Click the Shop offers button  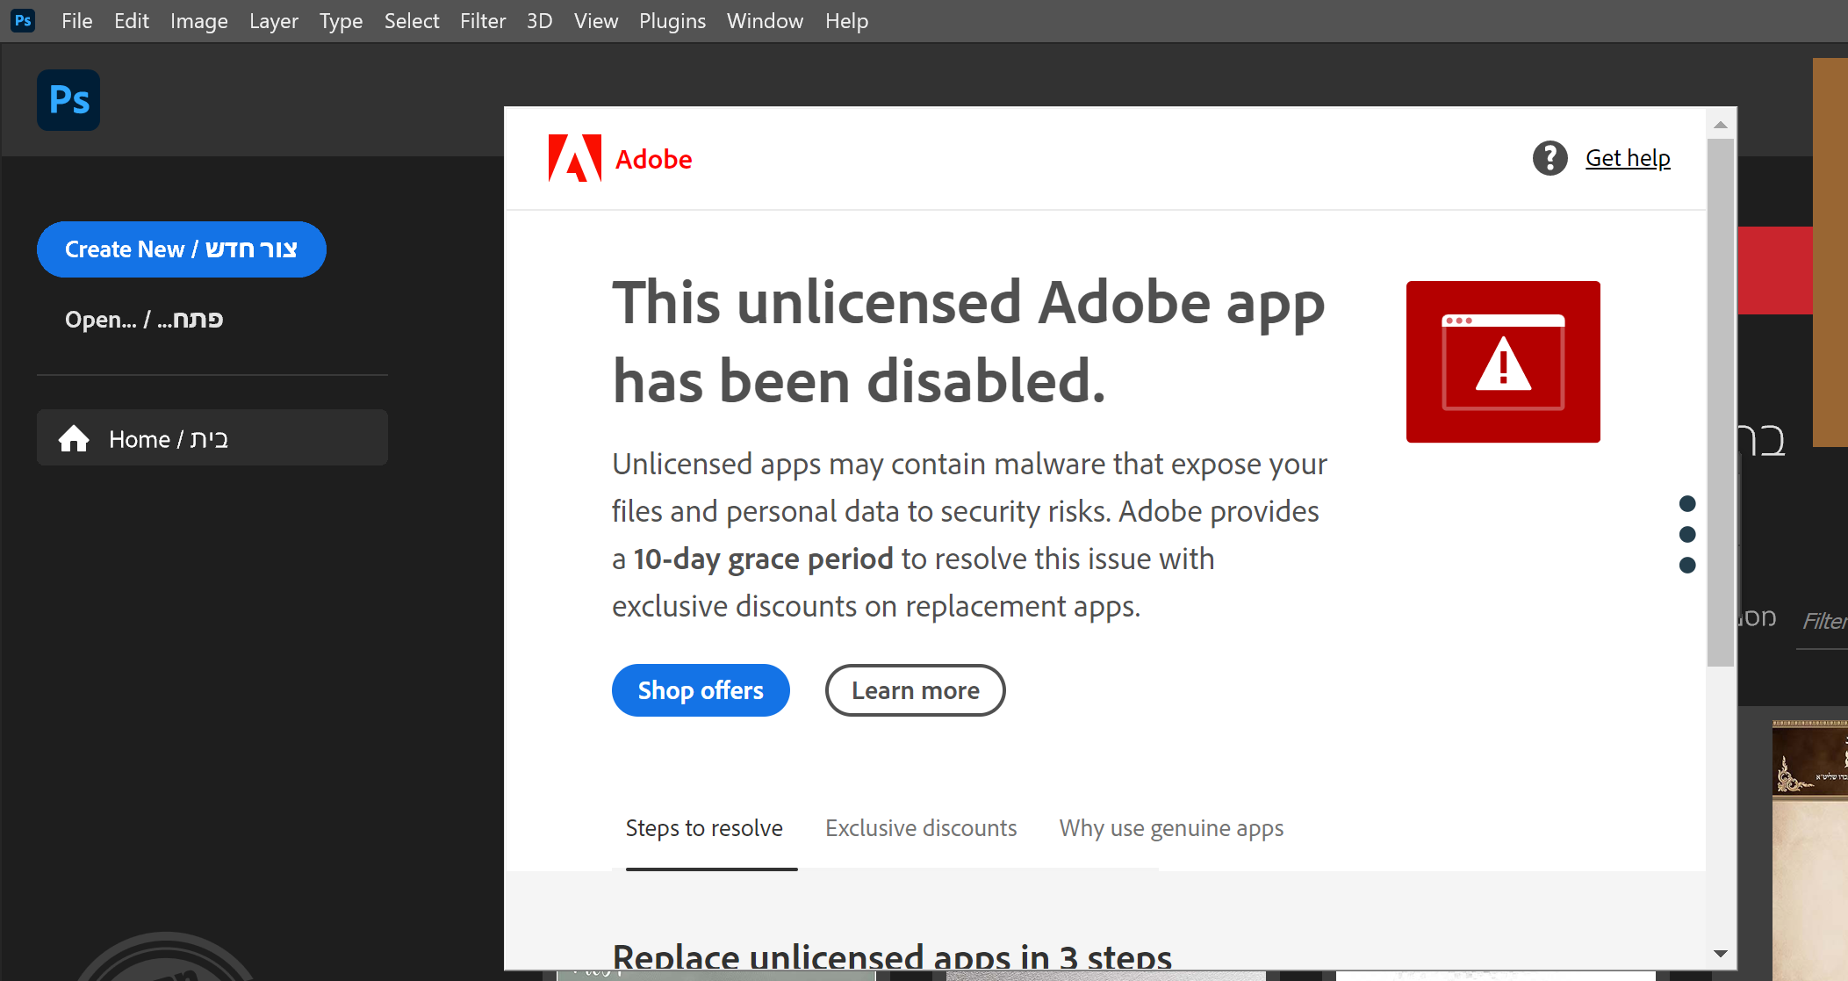[x=701, y=690]
